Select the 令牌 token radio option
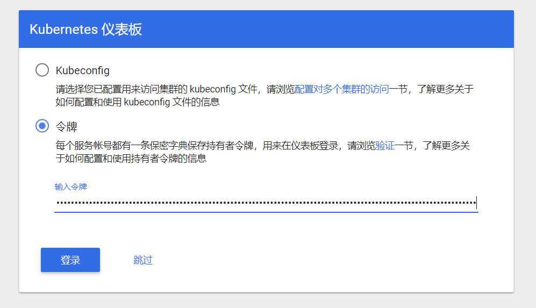 [x=42, y=126]
